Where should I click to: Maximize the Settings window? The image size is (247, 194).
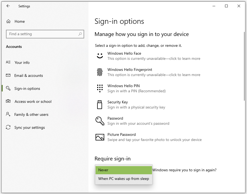[x=226, y=6]
